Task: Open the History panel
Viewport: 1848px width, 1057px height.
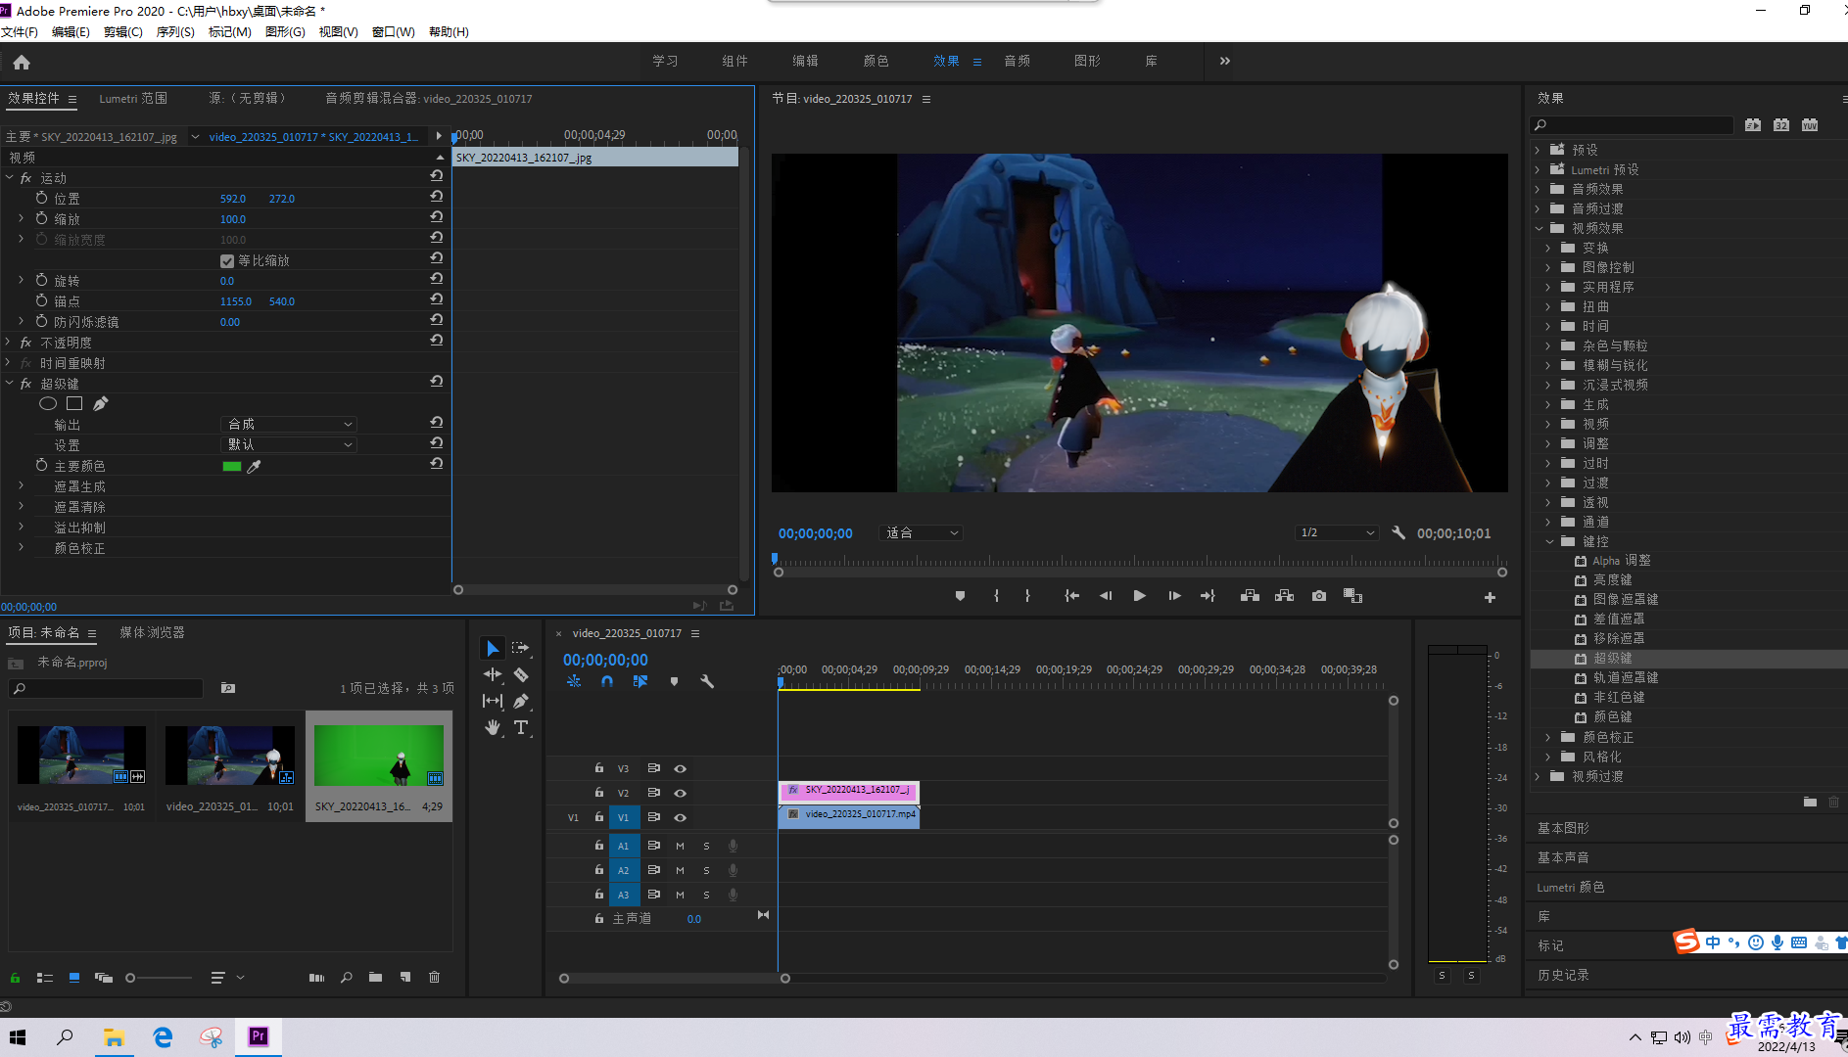Action: [1563, 975]
